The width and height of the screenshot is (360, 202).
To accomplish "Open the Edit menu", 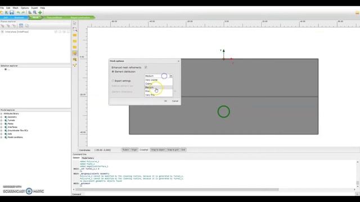I will (8, 8).
